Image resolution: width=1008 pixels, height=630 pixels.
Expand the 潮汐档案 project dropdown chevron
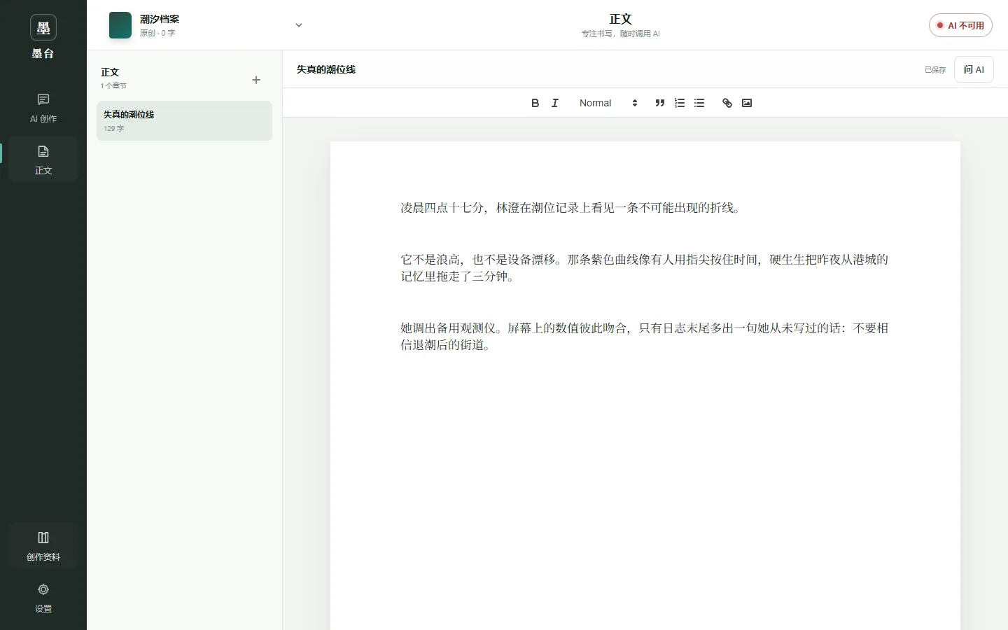[299, 25]
